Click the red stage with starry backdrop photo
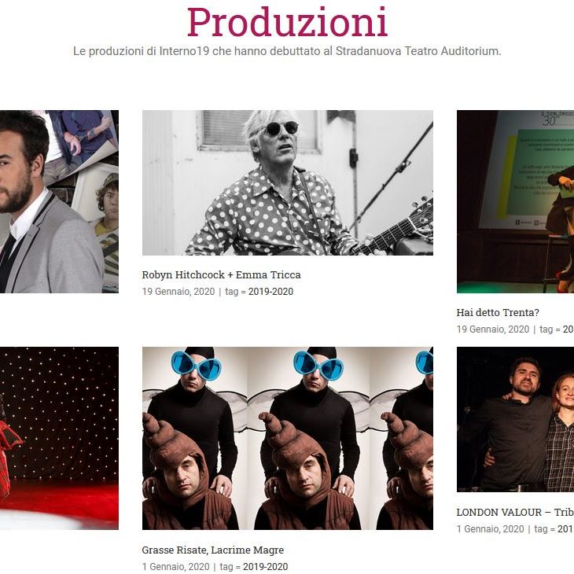 tap(59, 438)
